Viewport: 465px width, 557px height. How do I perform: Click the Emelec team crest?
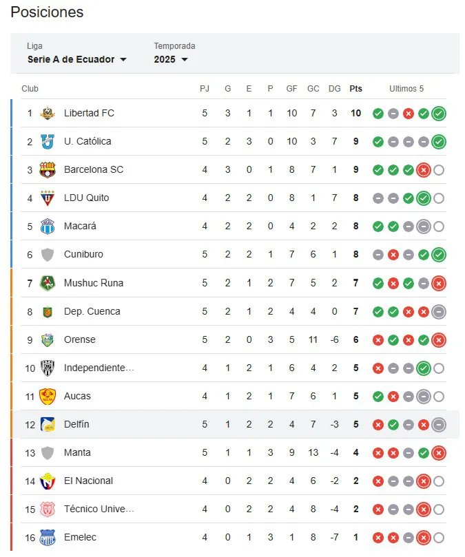coord(48,537)
